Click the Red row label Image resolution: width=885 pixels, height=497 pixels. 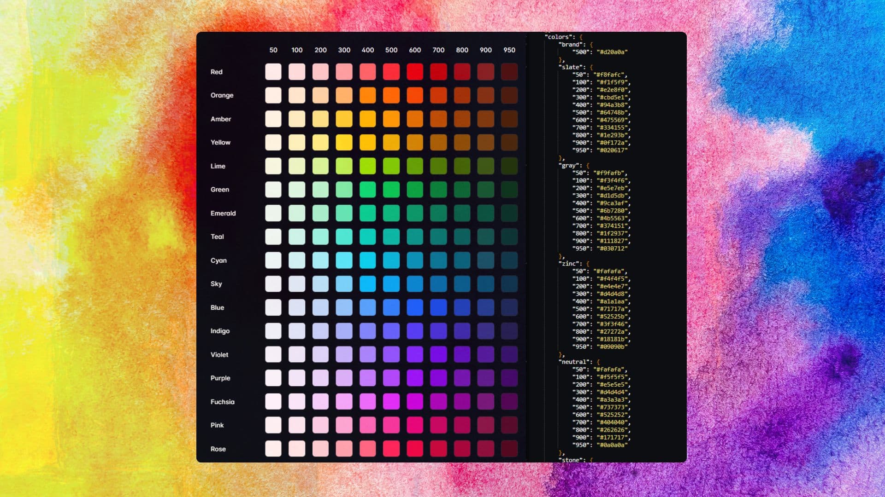point(216,72)
